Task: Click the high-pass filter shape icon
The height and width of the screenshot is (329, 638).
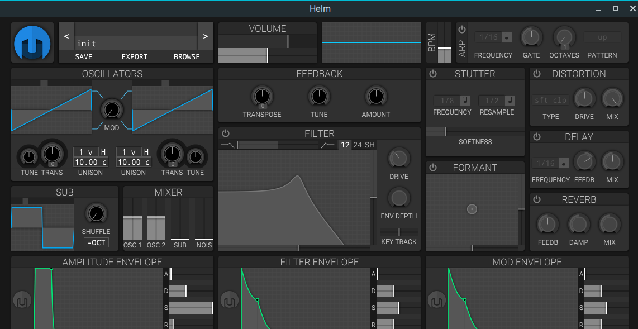Action: [x=328, y=145]
